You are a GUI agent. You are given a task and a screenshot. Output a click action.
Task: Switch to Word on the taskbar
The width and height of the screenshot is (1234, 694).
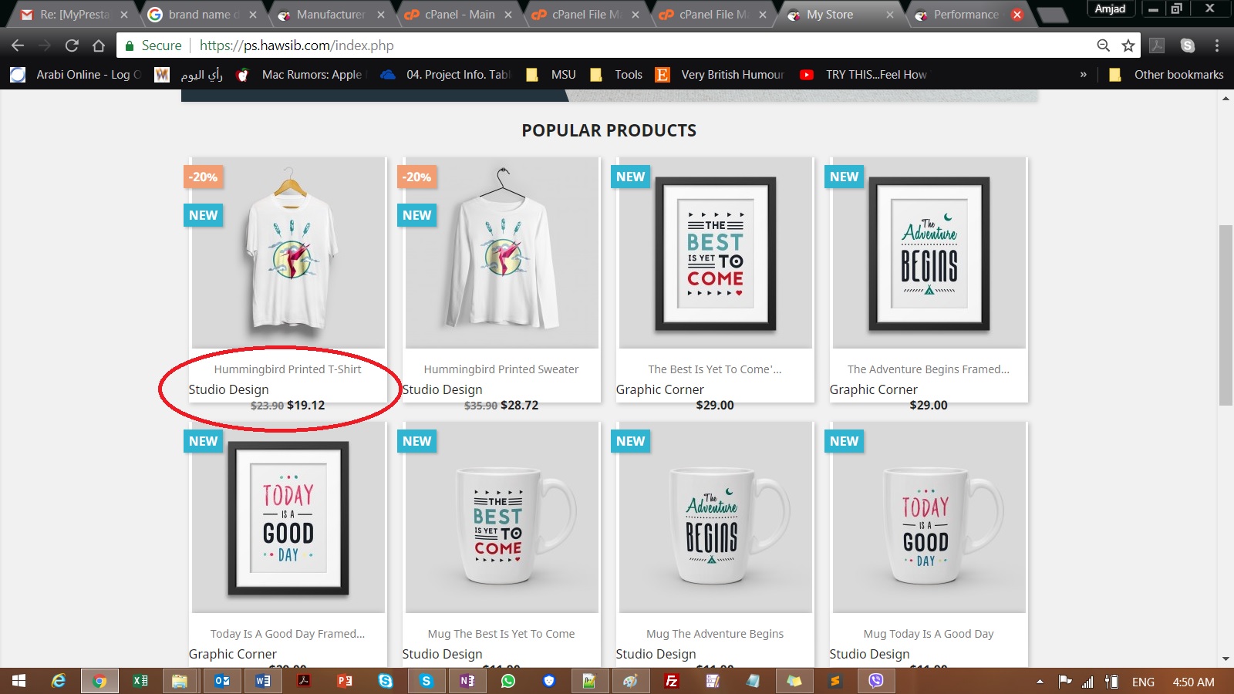(263, 681)
